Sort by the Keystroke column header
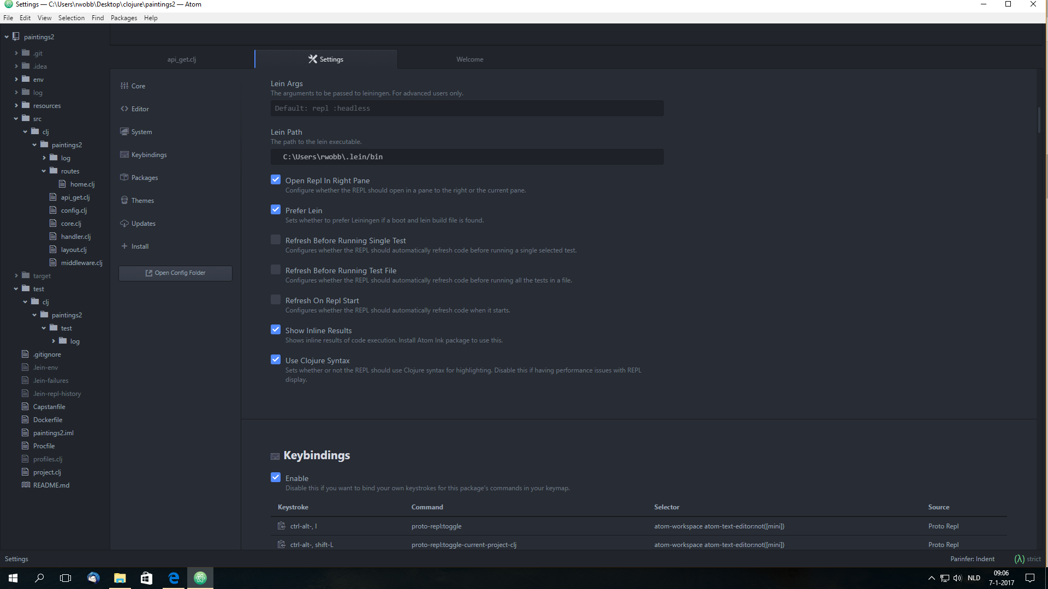This screenshot has width=1048, height=589. (293, 507)
